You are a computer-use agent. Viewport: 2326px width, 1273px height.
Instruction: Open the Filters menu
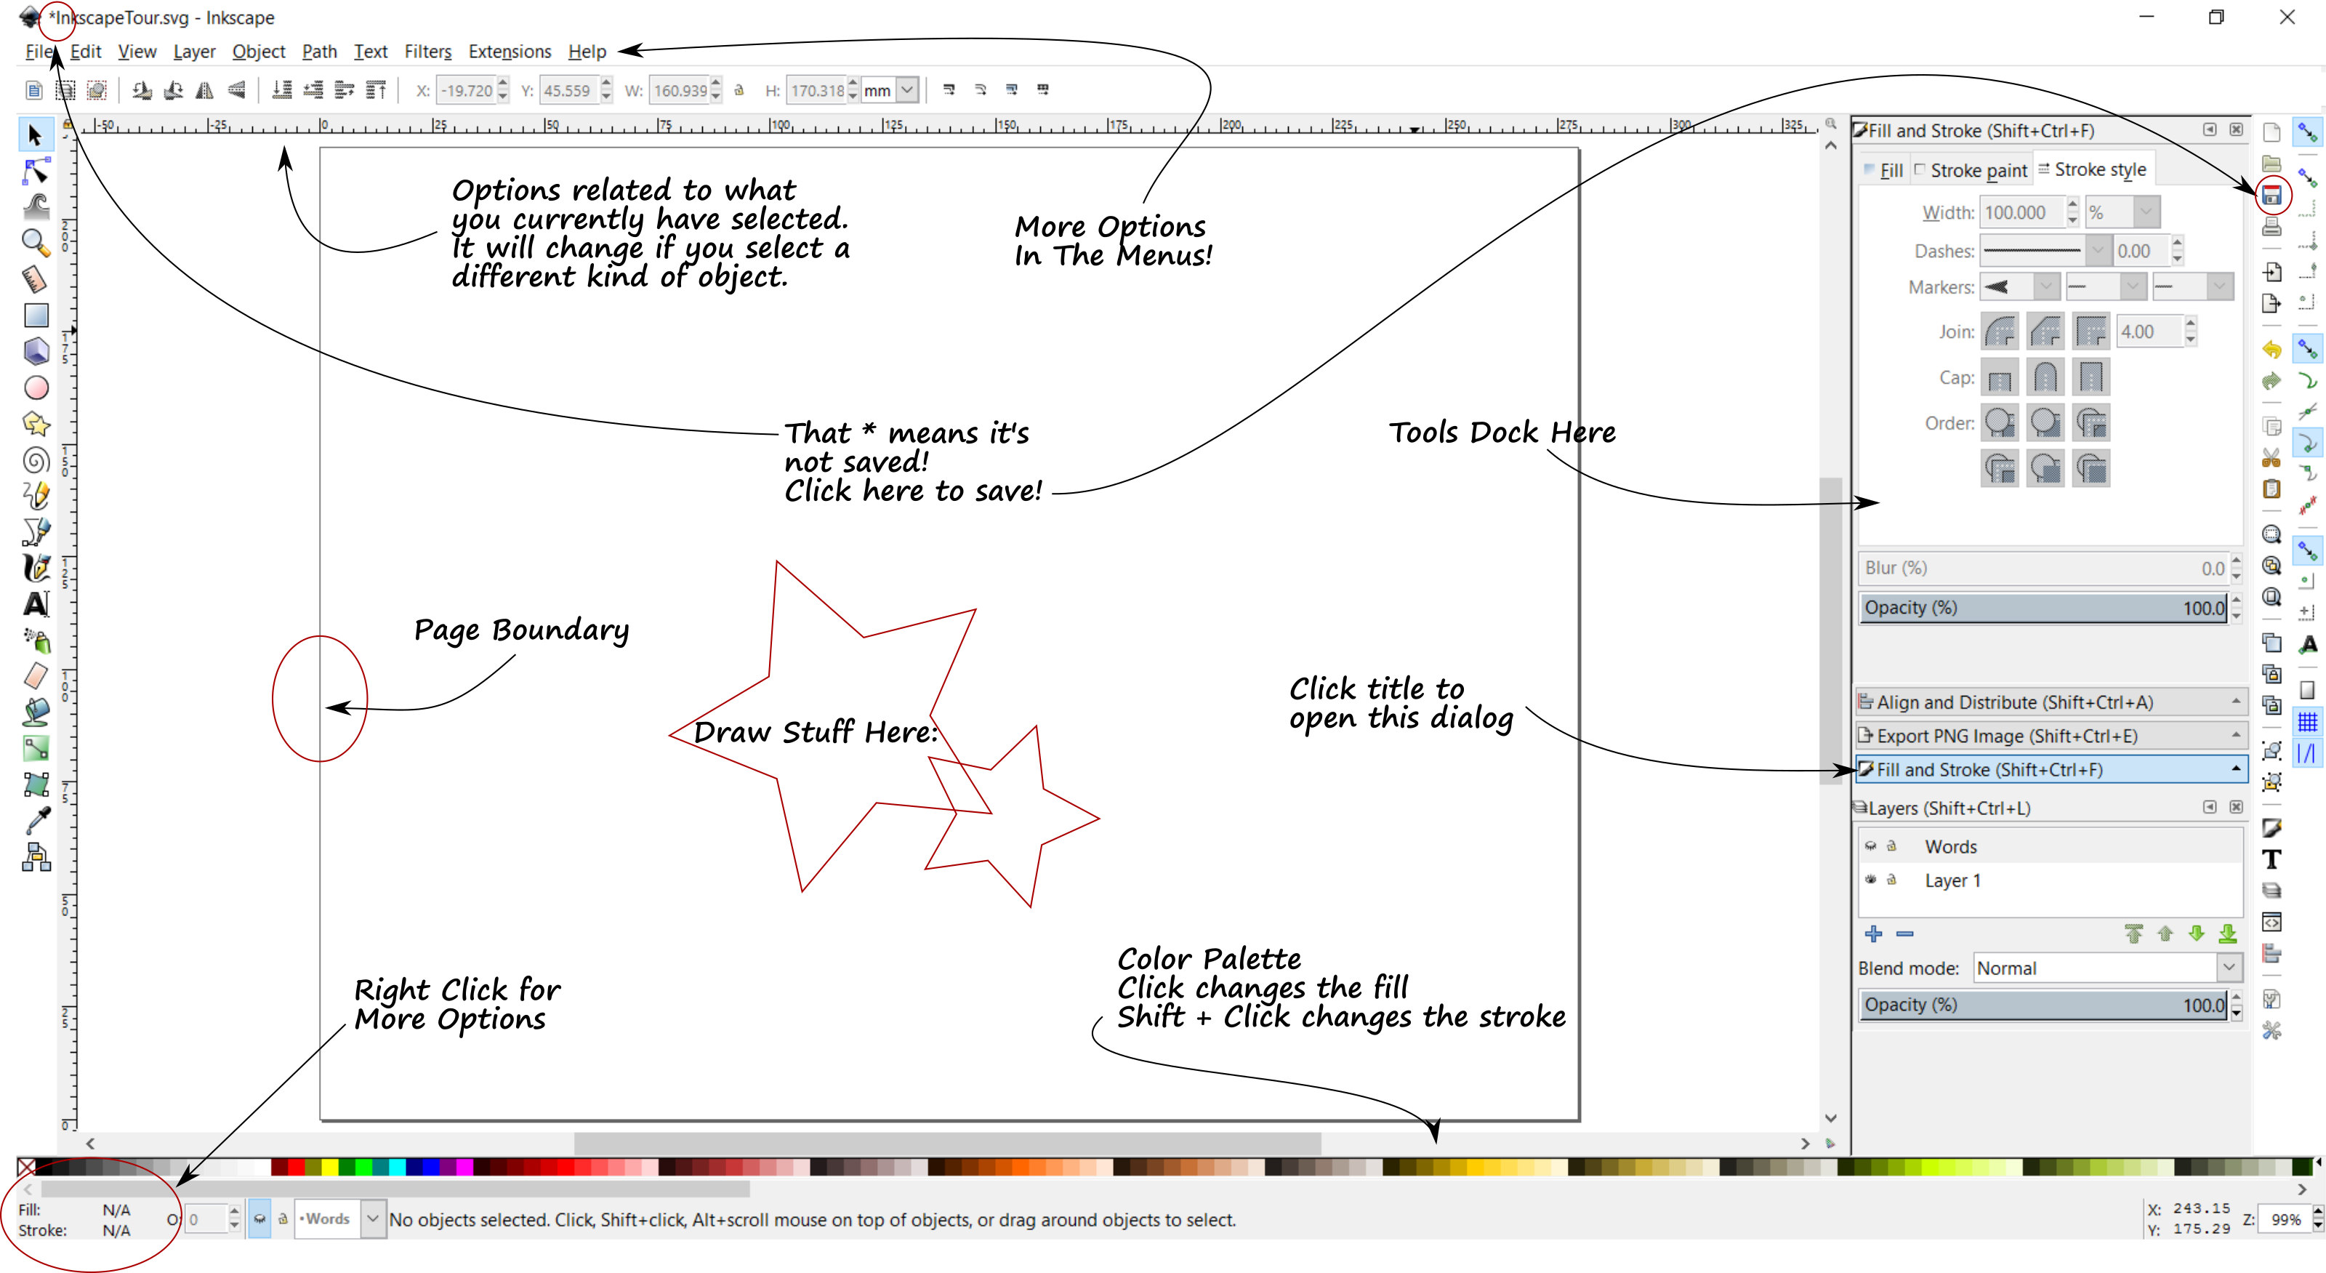pyautogui.click(x=427, y=52)
